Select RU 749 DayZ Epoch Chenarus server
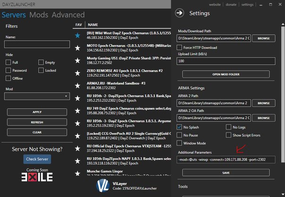The image size is (285, 197). 122,111
